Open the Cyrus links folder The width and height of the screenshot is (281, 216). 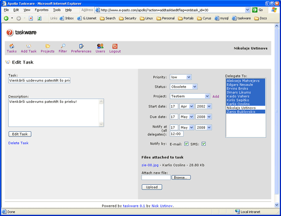point(204,18)
